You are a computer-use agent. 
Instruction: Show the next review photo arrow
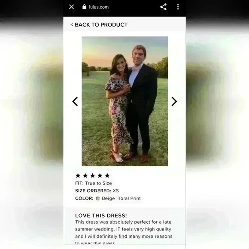(174, 101)
